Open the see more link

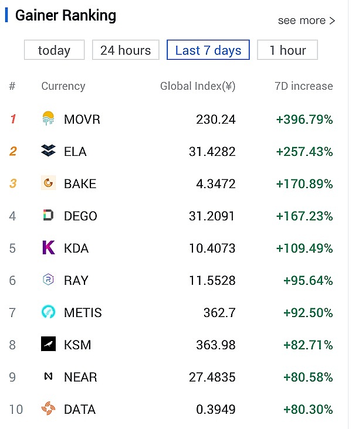click(x=306, y=21)
